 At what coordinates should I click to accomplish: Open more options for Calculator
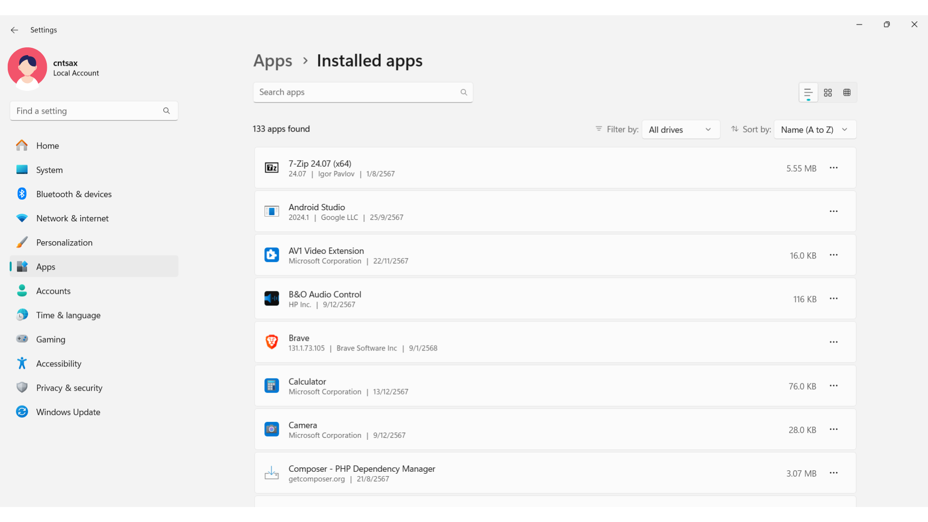coord(834,386)
